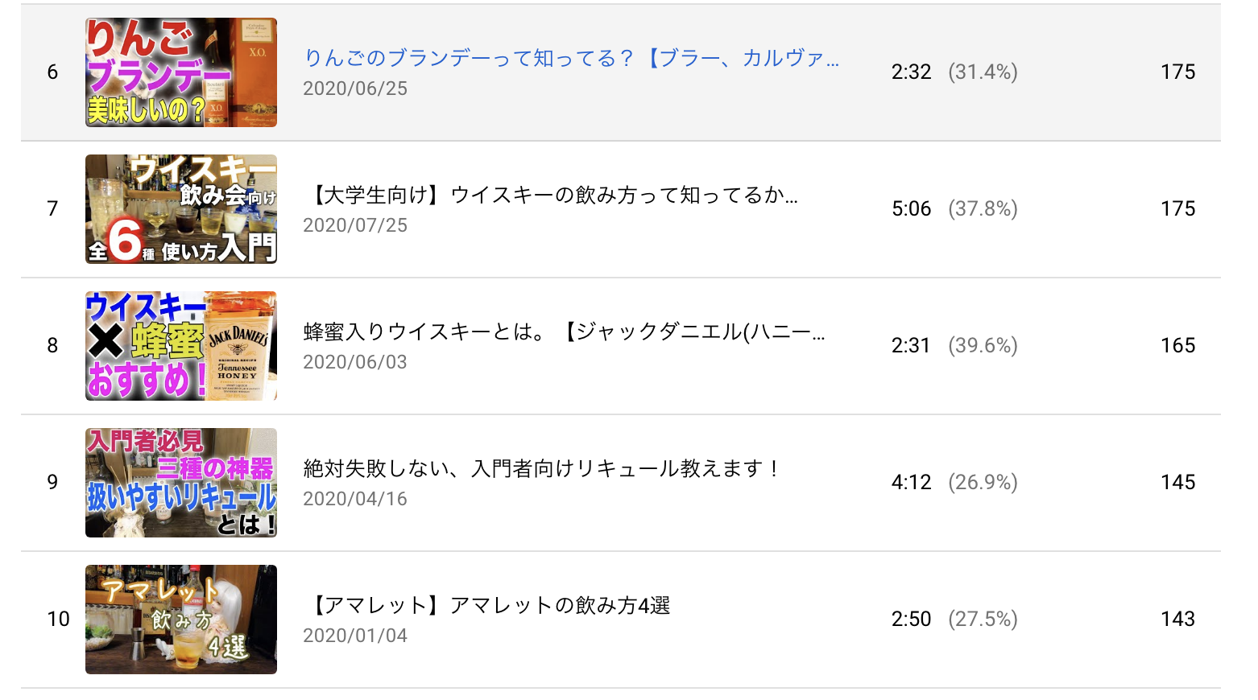This screenshot has height=700, width=1258.
Task: Click the beginner liqueur thumbnail in row 9
Action: [x=181, y=483]
